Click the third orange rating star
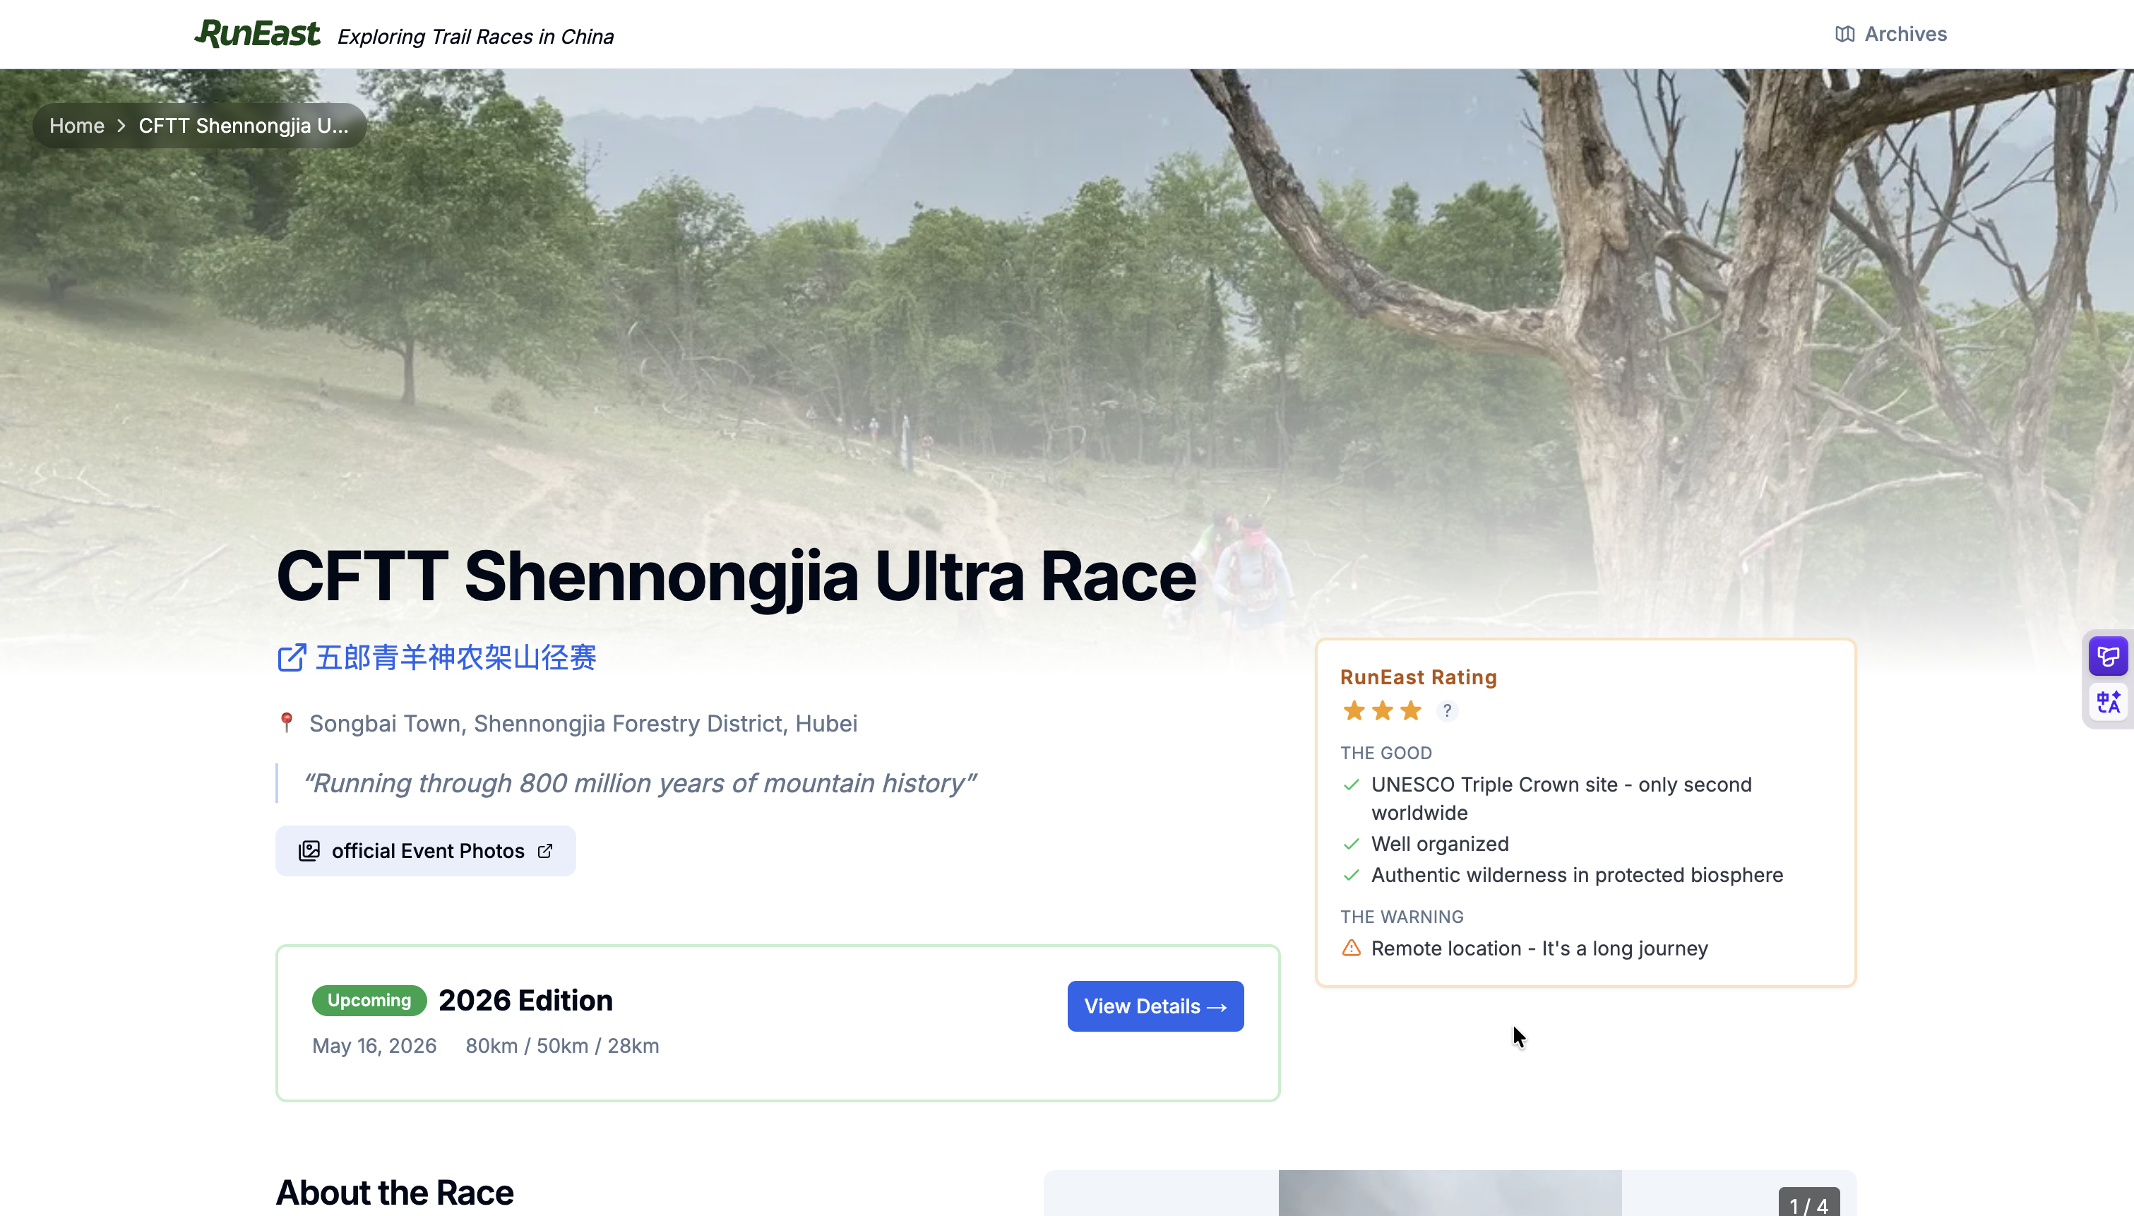Screen dimensions: 2134x1216 1410,710
